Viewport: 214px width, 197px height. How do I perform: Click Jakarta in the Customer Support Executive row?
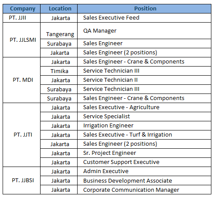[x=59, y=162]
